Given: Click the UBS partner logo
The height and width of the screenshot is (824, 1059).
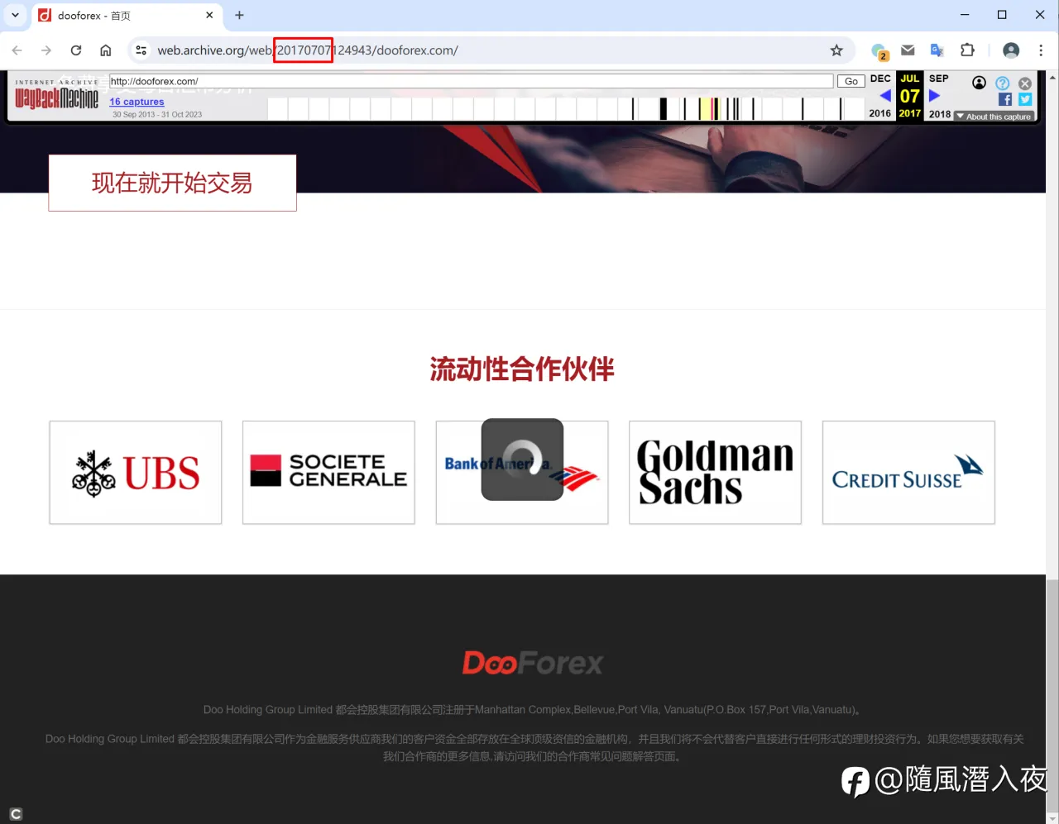Looking at the screenshot, I should click(x=136, y=473).
